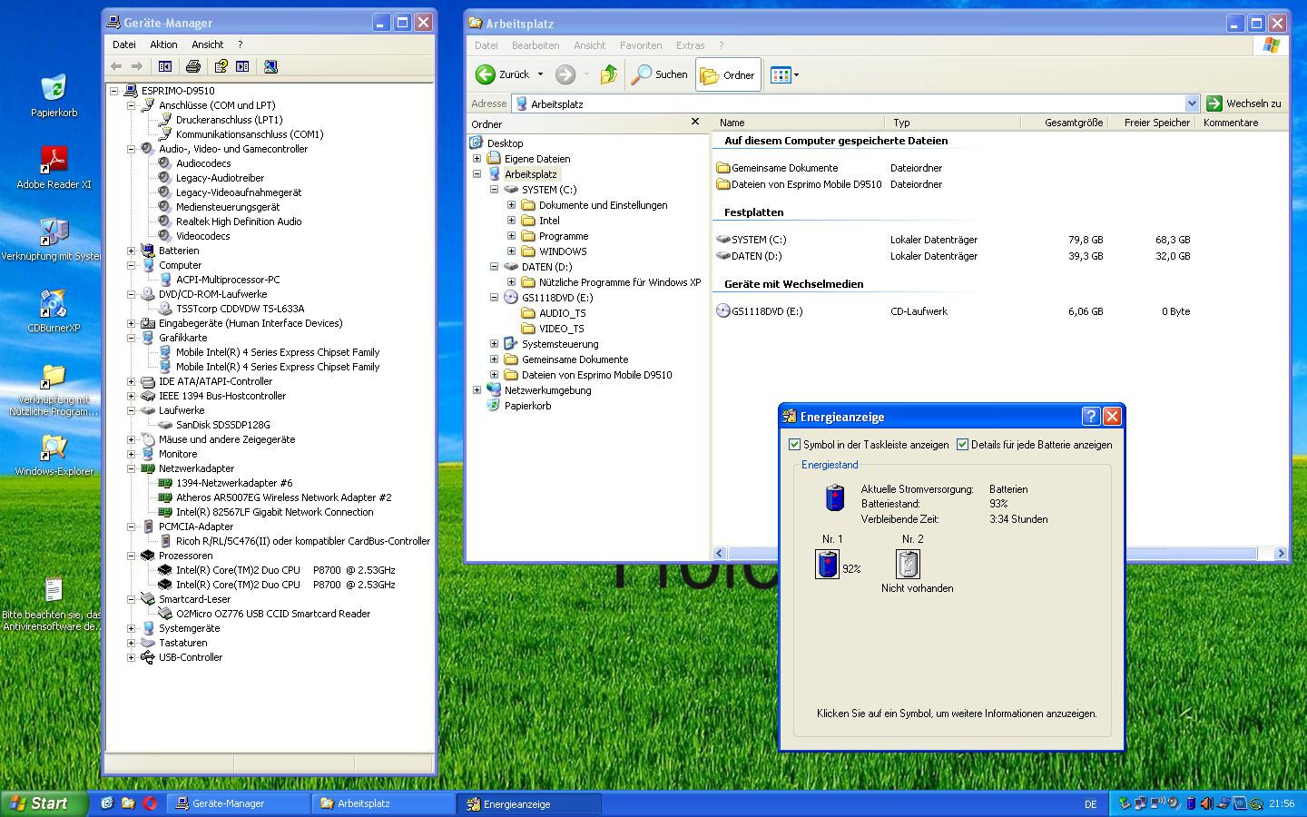This screenshot has height=817, width=1307.
Task: Click the help properties icon in Geräte-Manager toolbar
Action: coord(220,66)
